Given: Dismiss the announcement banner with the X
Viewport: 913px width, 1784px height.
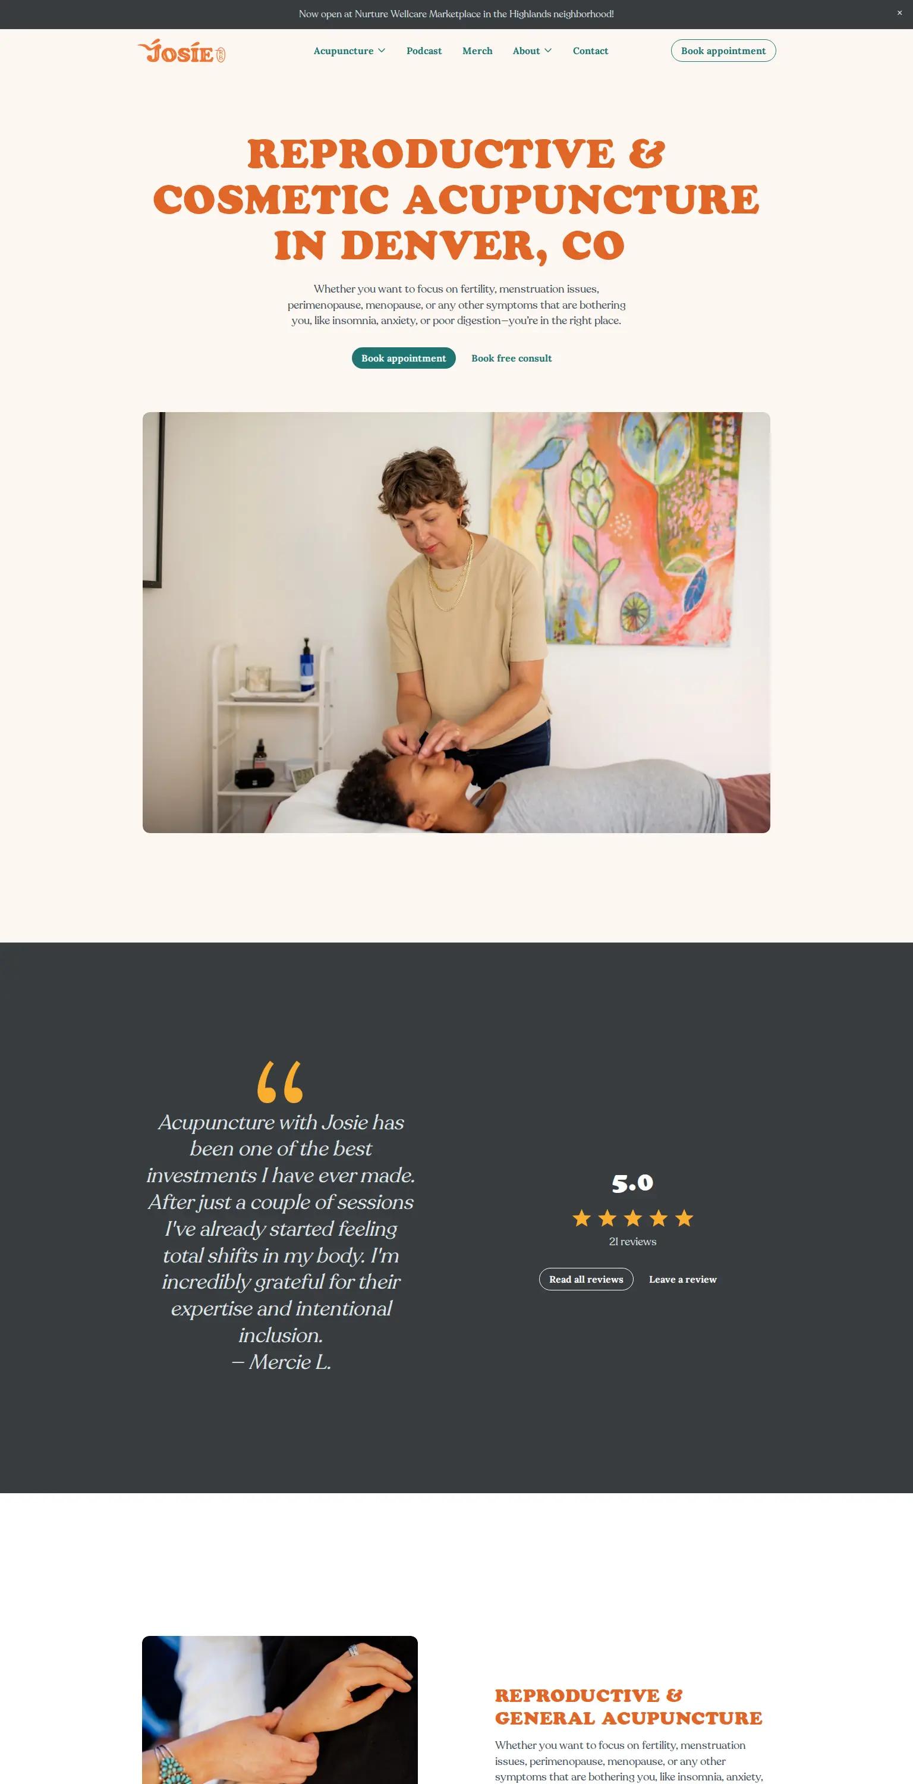Looking at the screenshot, I should click(x=899, y=13).
